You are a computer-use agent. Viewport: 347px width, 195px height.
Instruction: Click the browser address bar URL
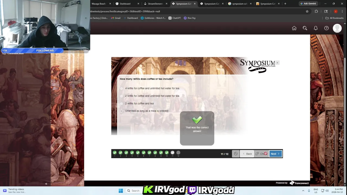coord(125,11)
